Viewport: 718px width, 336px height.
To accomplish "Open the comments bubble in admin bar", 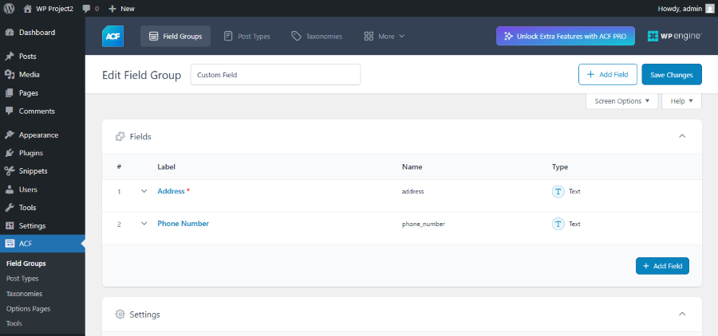I will pyautogui.click(x=90, y=8).
